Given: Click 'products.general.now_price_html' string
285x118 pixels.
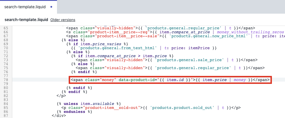Looking at the screenshot, I should tap(209, 36).
